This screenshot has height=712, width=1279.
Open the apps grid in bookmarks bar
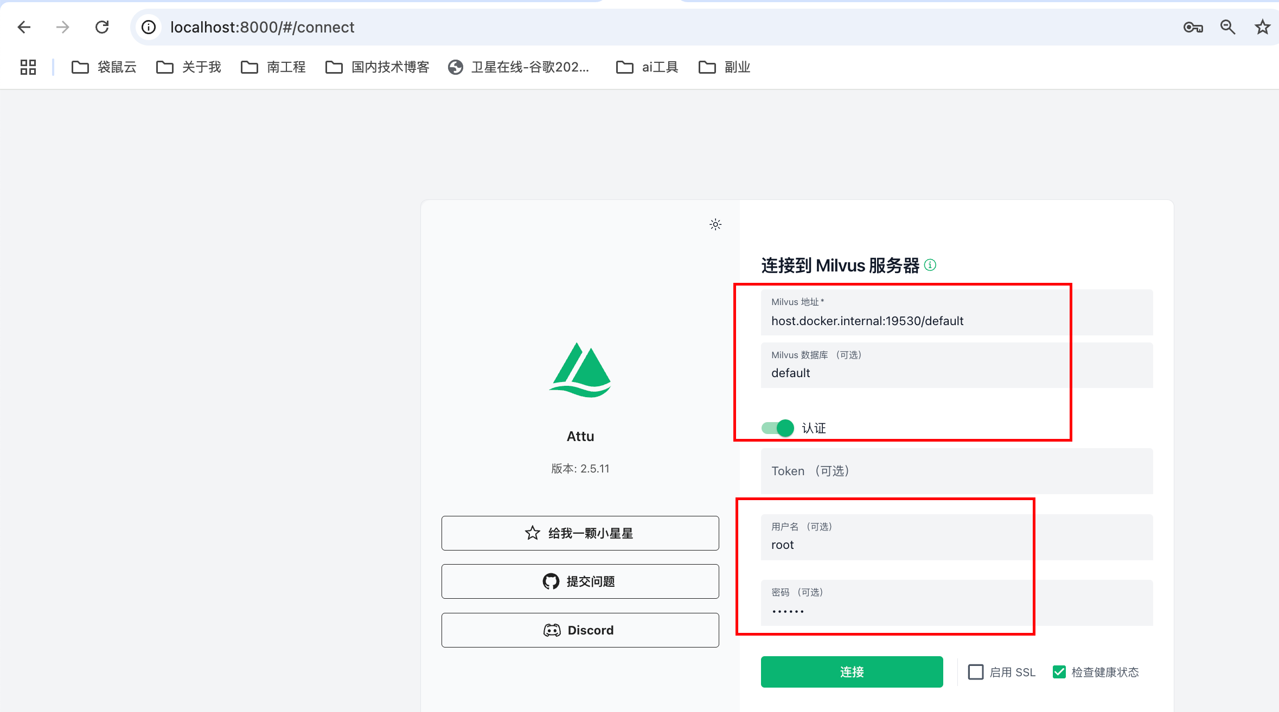(28, 67)
